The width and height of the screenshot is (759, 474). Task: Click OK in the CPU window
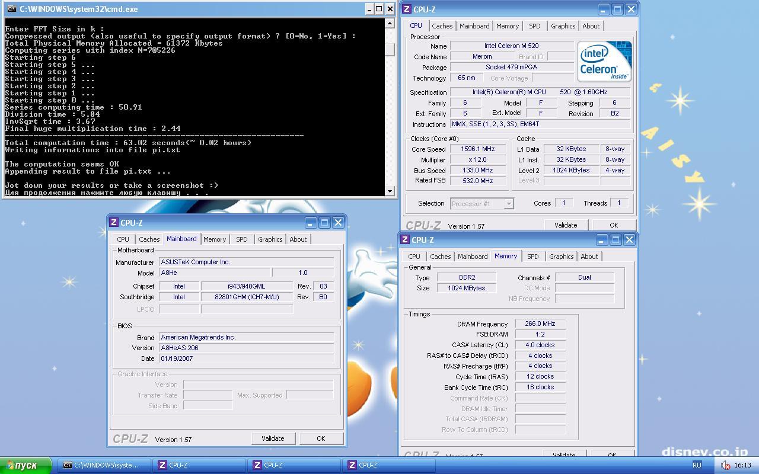tap(614, 225)
